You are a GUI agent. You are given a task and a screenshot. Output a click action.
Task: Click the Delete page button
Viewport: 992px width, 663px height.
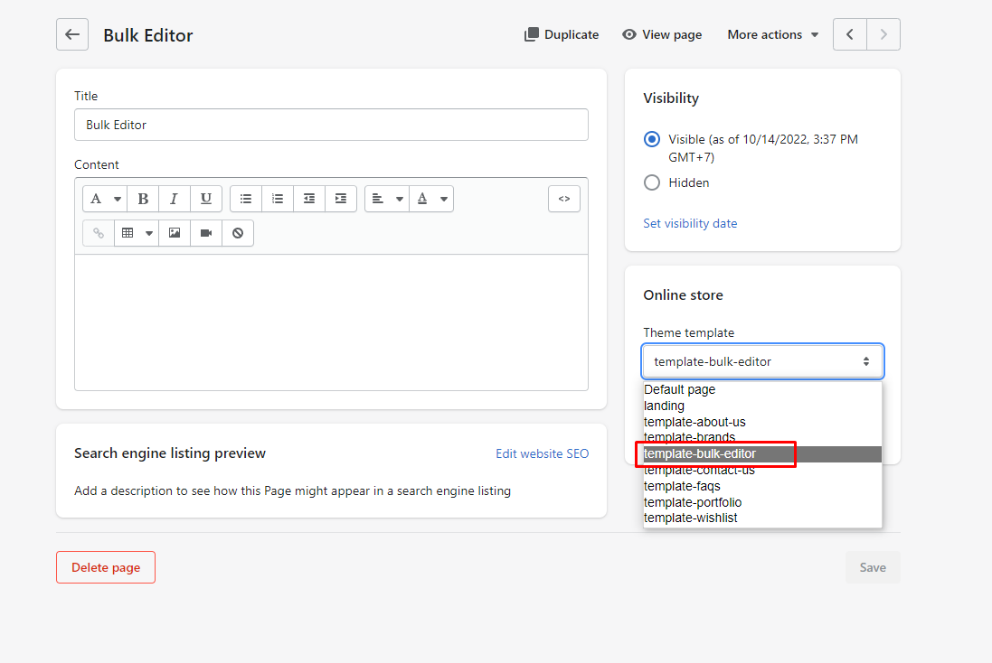point(106,567)
